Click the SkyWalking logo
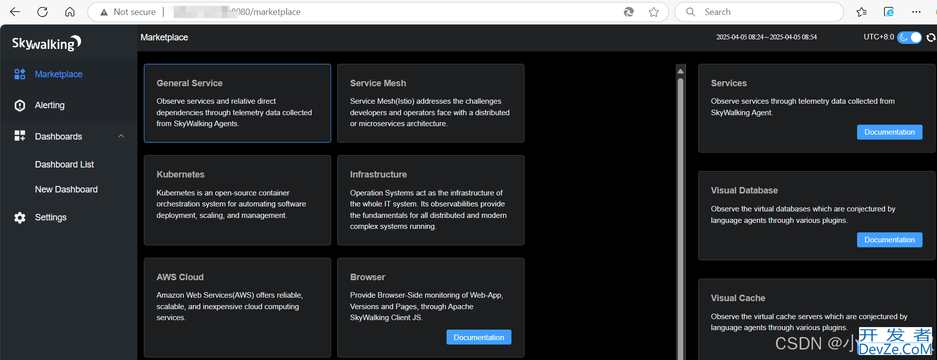Screen dimensions: 937x360 pyautogui.click(x=46, y=43)
